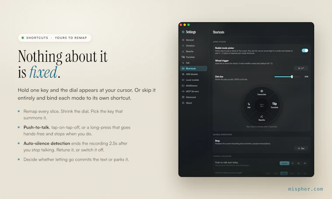
Task: Click the Dial size slider handle
Action: tap(292, 77)
